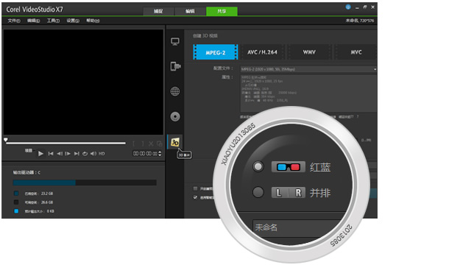Open the first item in the menu bar
460x265 pixels.
click(x=14, y=21)
